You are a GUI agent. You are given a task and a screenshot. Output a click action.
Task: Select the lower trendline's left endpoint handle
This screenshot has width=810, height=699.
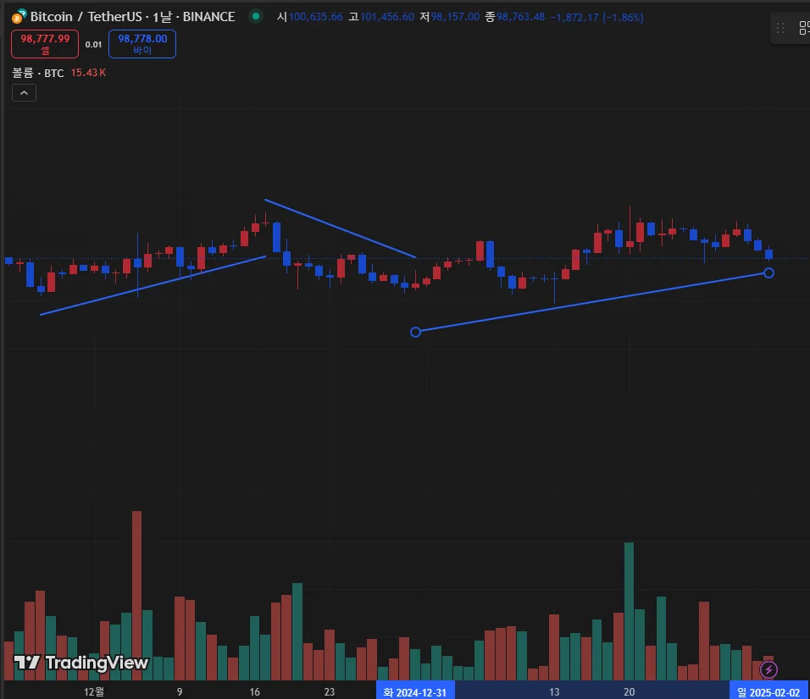pos(415,332)
